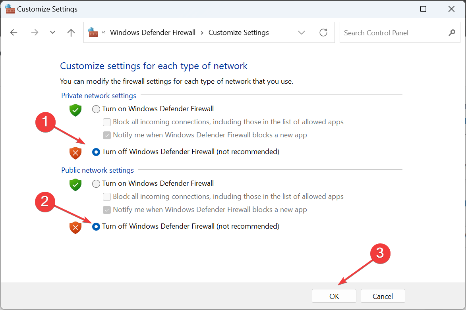Viewport: 466px width, 310px height.
Task: Toggle notify checkbox under public network
Action: pos(107,210)
